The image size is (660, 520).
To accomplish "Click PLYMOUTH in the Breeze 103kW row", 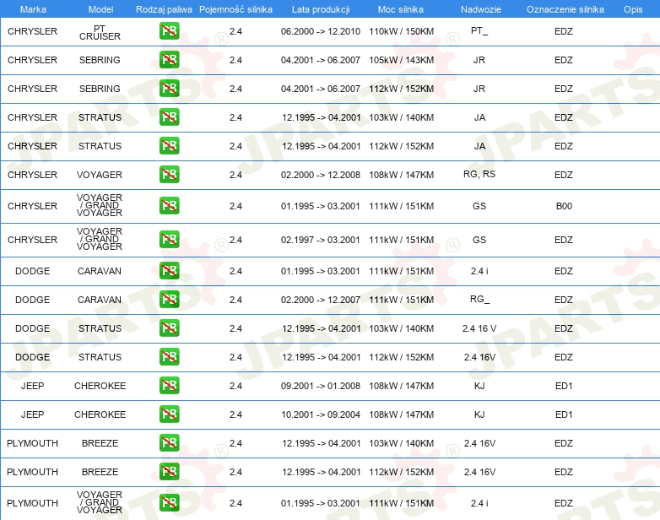I will (32, 443).
